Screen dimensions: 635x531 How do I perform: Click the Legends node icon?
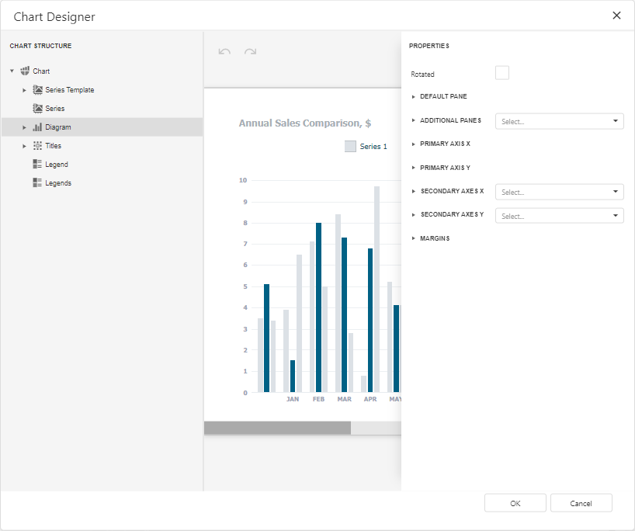(x=37, y=182)
